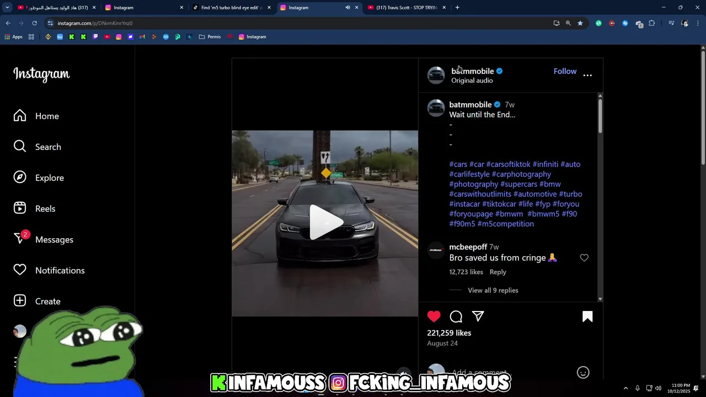The image size is (706, 397).
Task: Open the #f90m5 hashtag
Action: coord(462,224)
